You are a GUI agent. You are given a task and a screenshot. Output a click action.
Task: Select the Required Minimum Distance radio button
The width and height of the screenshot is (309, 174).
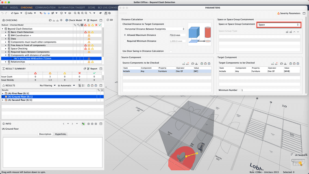[x=125, y=41]
